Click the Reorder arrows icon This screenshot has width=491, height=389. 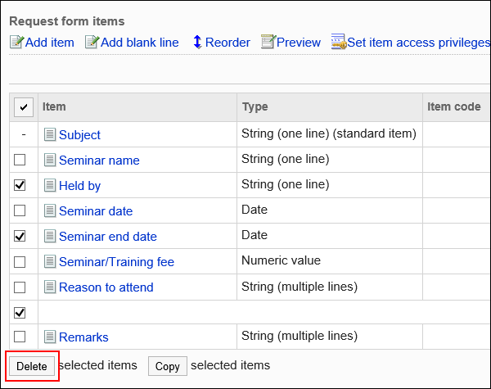point(197,42)
